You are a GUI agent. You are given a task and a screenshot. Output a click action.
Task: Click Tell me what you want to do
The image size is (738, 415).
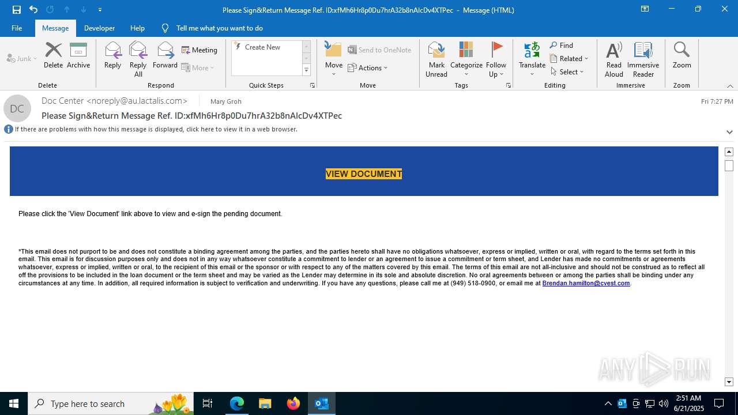[219, 28]
